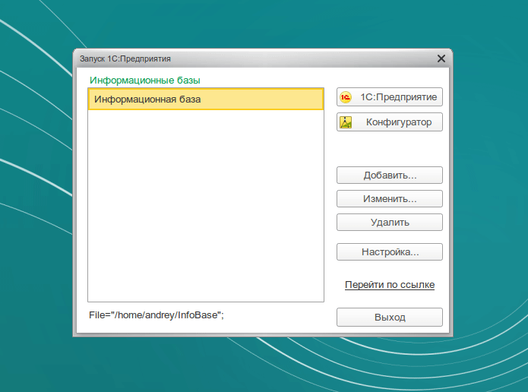Click Удалить to delete infobase
The image size is (528, 392).
pyautogui.click(x=390, y=223)
